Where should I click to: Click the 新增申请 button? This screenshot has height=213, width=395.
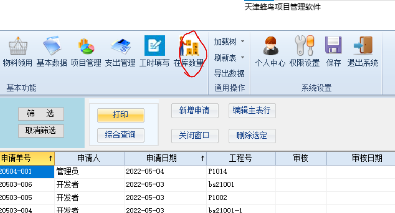[x=195, y=111]
